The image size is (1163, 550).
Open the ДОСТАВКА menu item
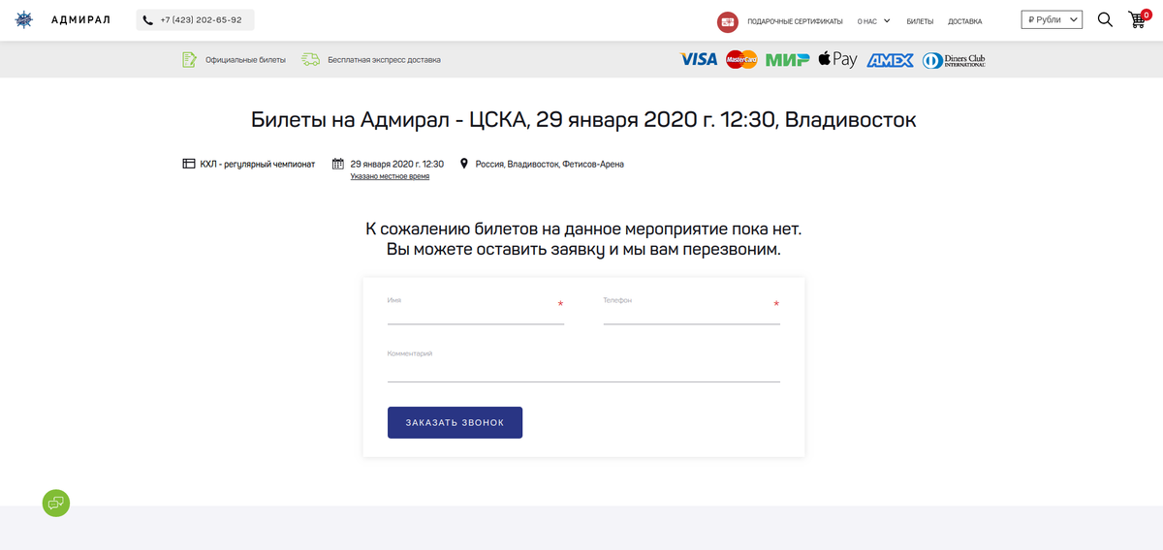[964, 21]
